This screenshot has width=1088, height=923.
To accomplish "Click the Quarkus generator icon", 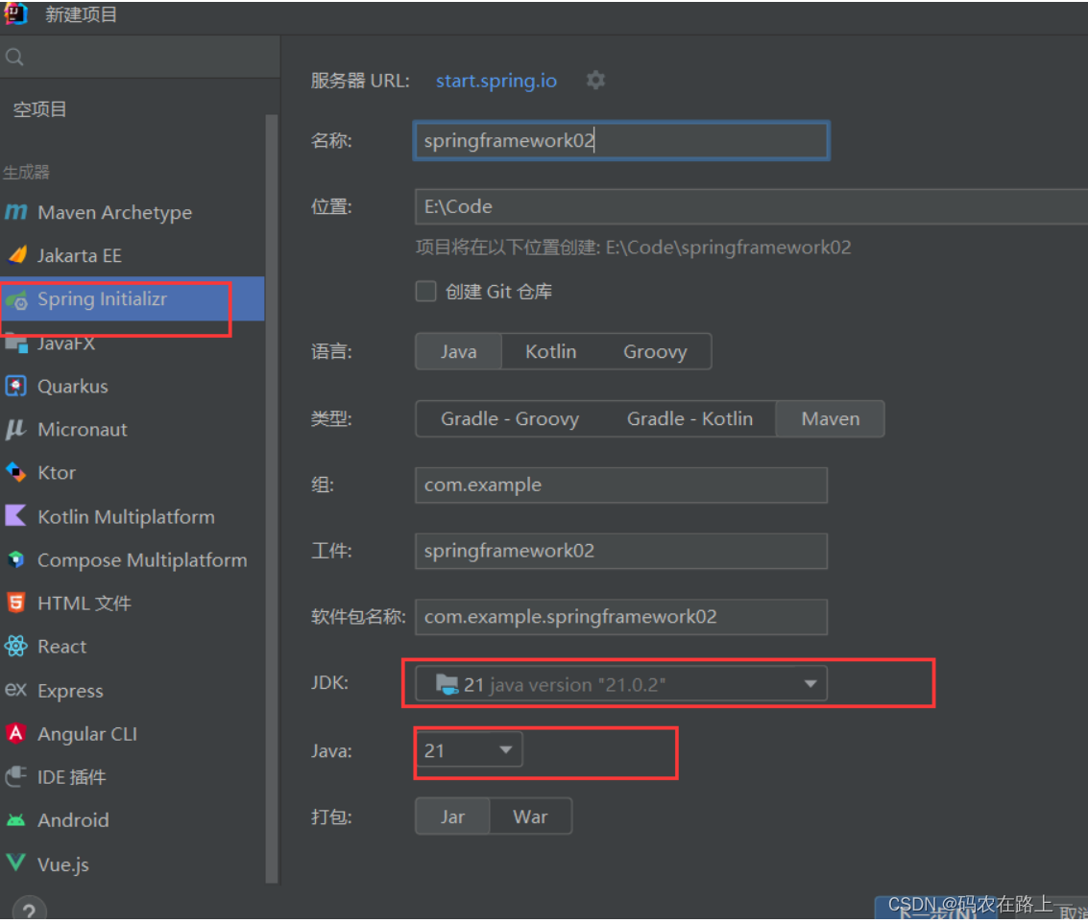I will click(16, 387).
